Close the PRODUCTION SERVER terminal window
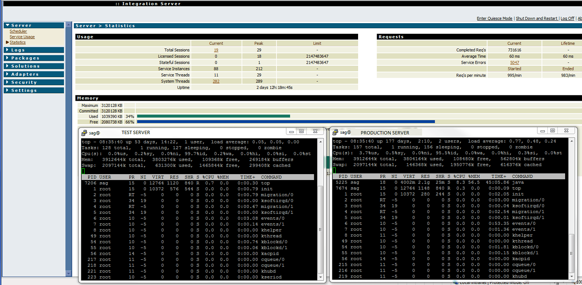Image resolution: width=582 pixels, height=285 pixels. click(x=566, y=131)
